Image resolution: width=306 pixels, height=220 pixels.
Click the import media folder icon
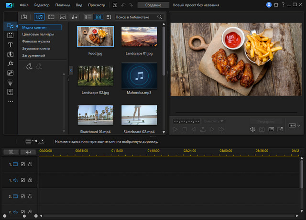click(x=24, y=17)
